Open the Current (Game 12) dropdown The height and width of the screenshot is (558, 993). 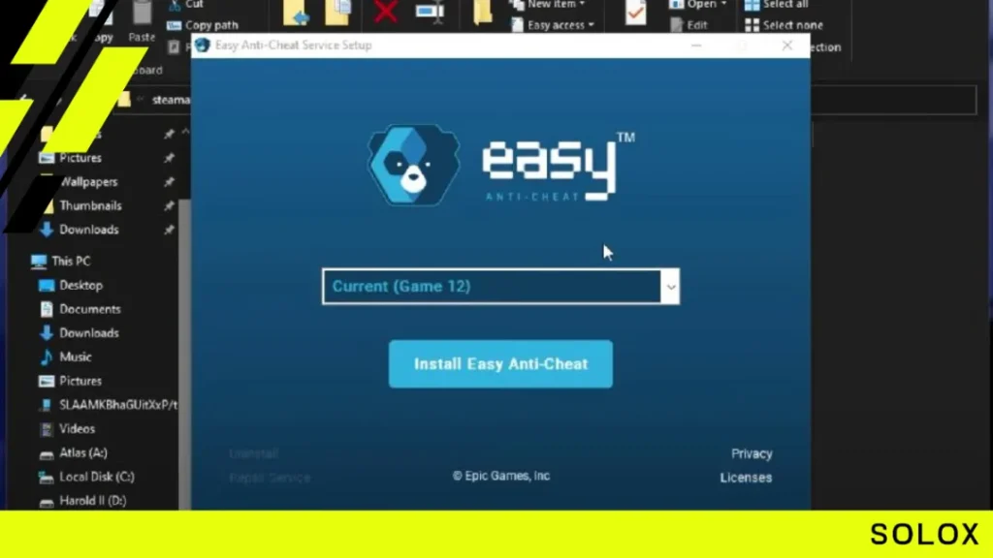500,287
